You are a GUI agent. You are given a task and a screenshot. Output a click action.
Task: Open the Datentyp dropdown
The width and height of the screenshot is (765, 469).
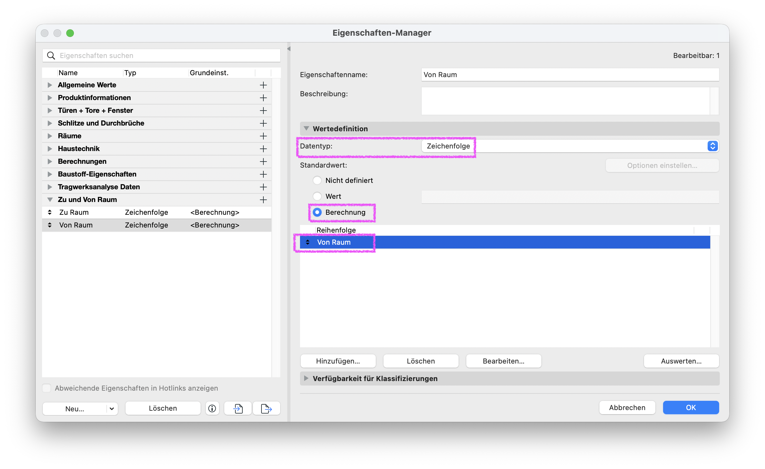(x=570, y=146)
